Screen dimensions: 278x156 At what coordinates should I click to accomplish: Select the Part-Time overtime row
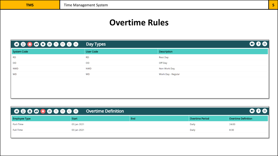pyautogui.click(x=140, y=124)
